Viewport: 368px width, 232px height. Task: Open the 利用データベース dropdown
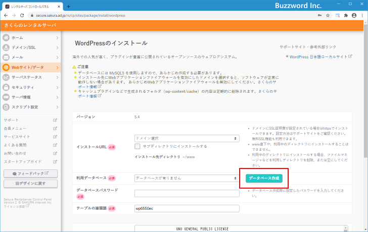point(187,178)
